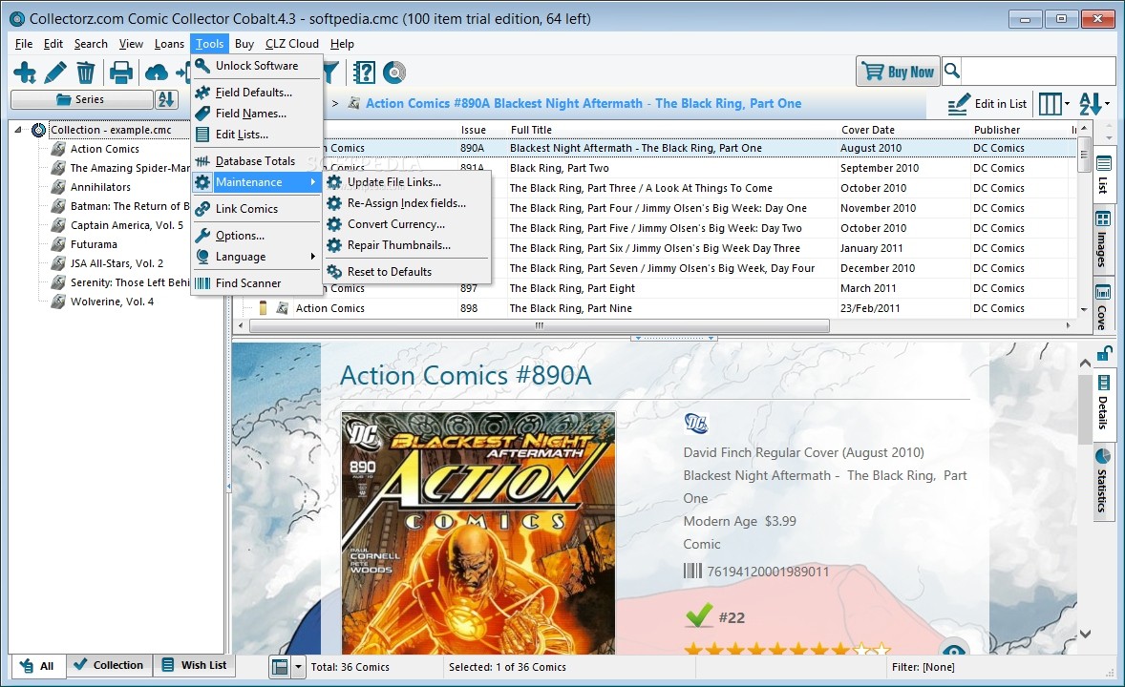Select Annihilators in the series tree

100,186
